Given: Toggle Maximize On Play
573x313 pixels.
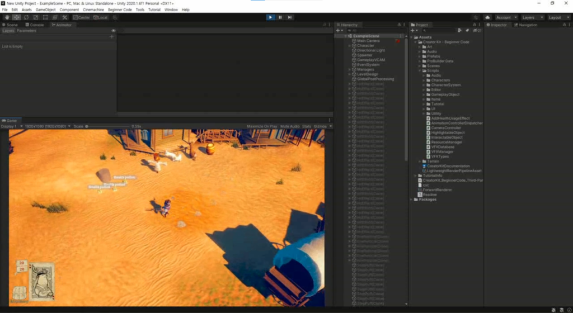Looking at the screenshot, I should click(262, 126).
